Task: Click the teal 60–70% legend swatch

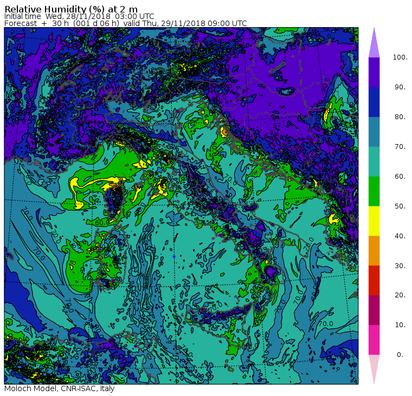Action: point(374,161)
